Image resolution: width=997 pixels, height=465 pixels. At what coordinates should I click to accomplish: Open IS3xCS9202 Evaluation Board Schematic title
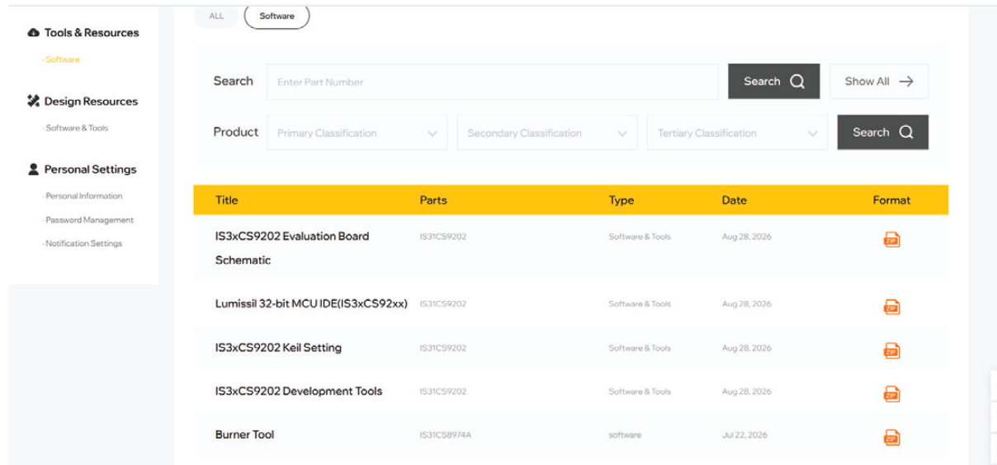coord(292,248)
